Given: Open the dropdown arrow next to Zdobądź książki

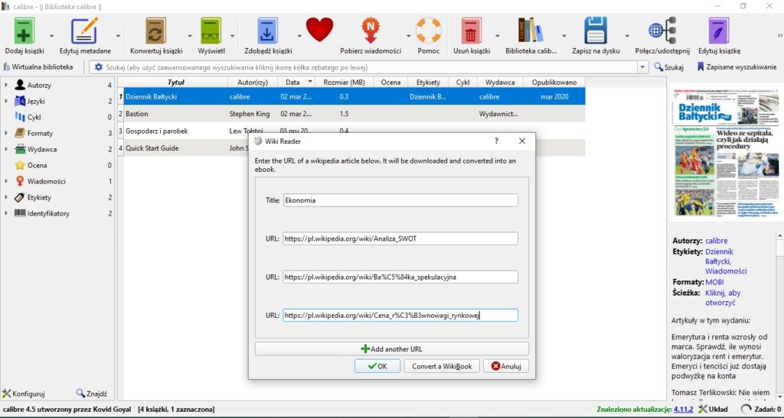Looking at the screenshot, I should pyautogui.click(x=299, y=36).
